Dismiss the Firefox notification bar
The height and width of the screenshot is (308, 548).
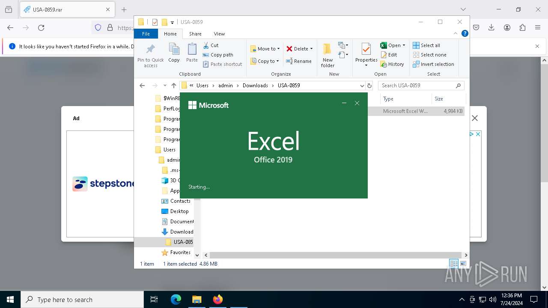pyautogui.click(x=537, y=46)
